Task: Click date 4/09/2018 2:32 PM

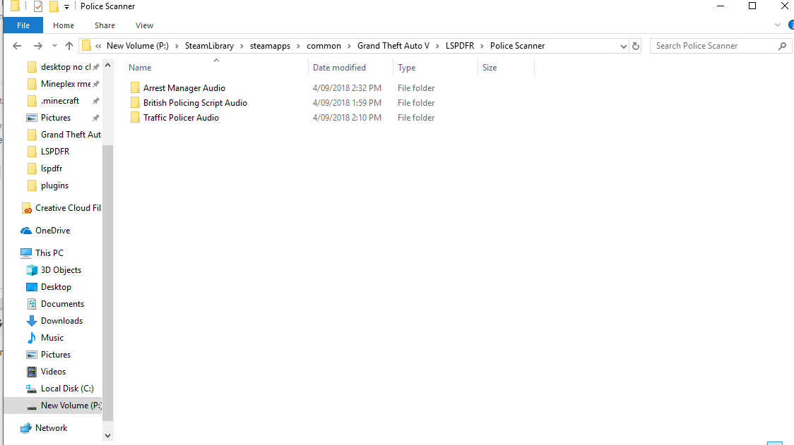Action: 347,88
